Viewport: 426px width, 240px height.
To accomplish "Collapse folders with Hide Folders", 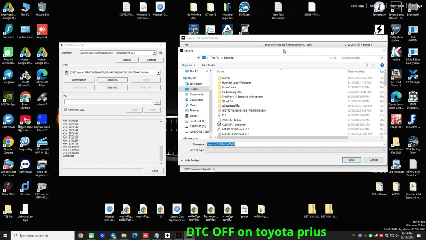I will tap(190, 160).
